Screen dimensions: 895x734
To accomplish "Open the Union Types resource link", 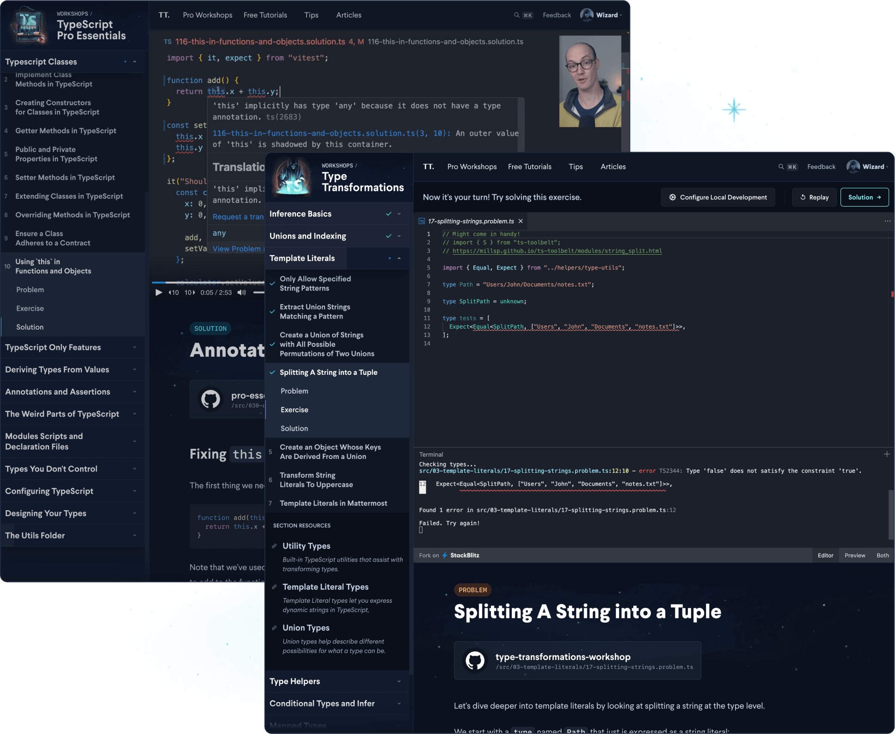I will click(x=306, y=628).
